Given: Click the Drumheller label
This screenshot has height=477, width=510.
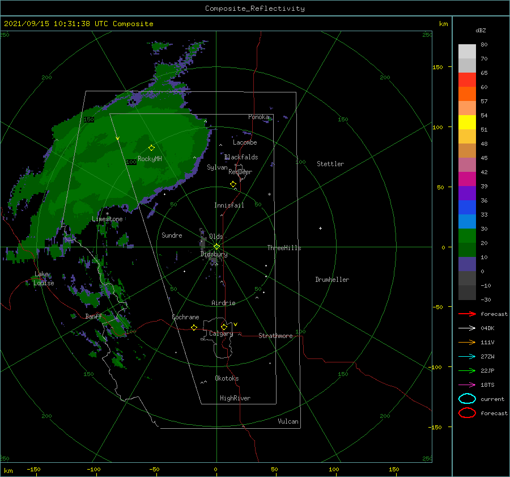Looking at the screenshot, I should tap(332, 280).
